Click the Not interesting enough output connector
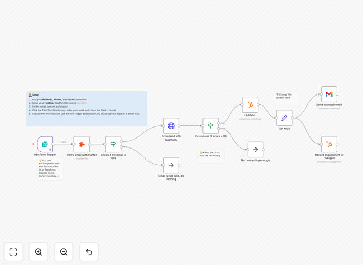 [x=263, y=150]
